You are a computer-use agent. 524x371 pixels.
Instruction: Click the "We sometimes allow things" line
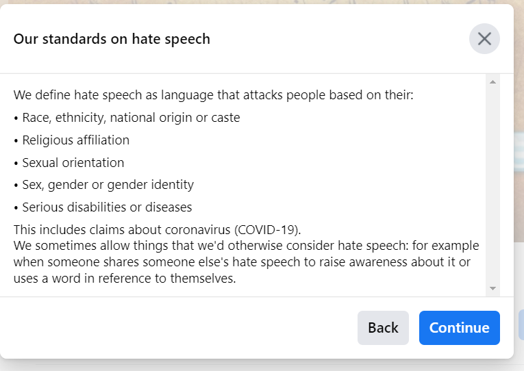coord(246,246)
